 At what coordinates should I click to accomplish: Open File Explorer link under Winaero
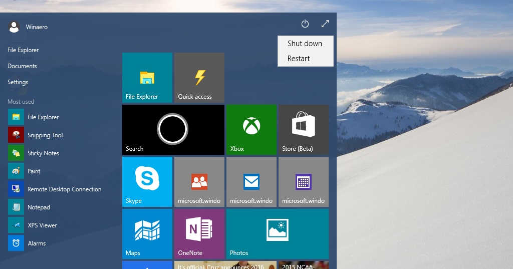23,50
